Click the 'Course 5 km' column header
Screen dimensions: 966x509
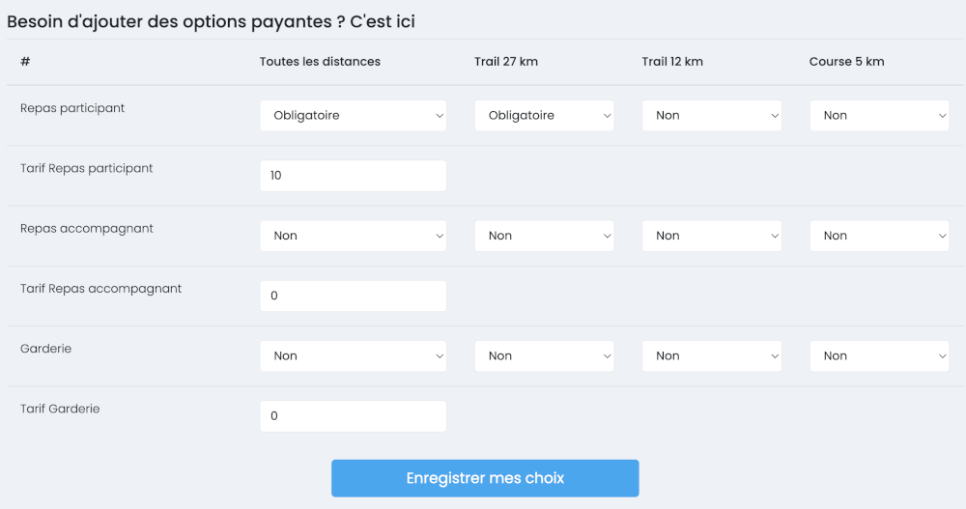pos(846,62)
